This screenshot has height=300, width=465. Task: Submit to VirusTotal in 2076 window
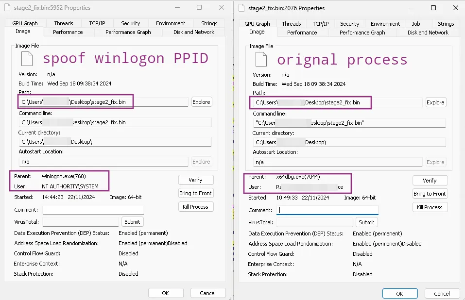tap(366, 222)
